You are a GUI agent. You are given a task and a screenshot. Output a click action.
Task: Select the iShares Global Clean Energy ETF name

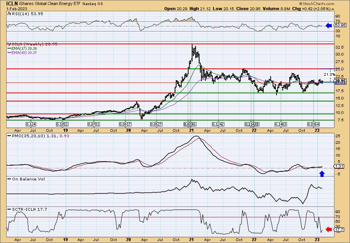point(50,4)
